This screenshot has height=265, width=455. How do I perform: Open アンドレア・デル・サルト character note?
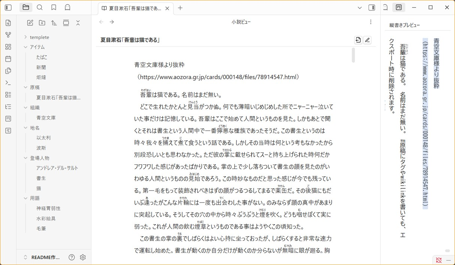(57, 168)
